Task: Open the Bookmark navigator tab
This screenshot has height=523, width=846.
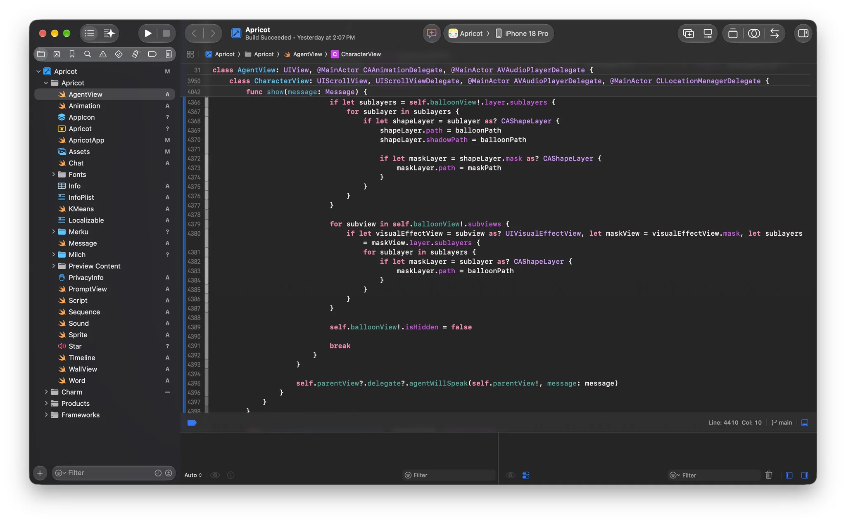Action: coord(72,54)
